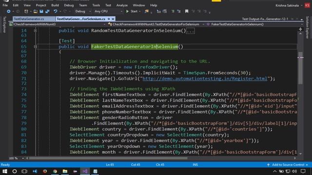Open the File menu
Image resolution: width=312 pixels, height=175 pixels.
[5, 5]
